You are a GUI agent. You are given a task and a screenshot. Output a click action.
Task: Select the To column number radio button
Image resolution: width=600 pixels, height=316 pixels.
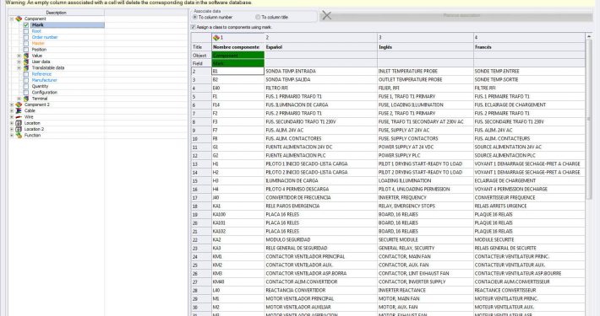195,17
